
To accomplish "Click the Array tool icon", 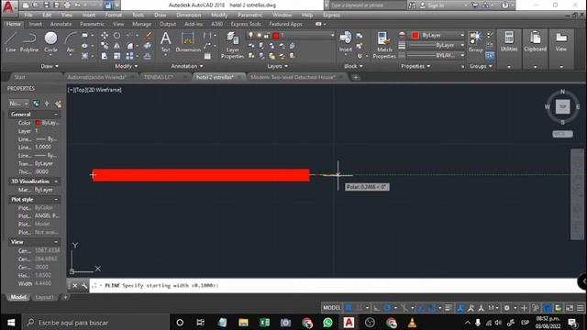I will [129, 56].
